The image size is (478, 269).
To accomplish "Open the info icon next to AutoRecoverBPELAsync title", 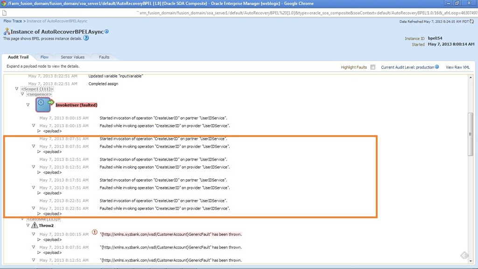I will 107,31.
